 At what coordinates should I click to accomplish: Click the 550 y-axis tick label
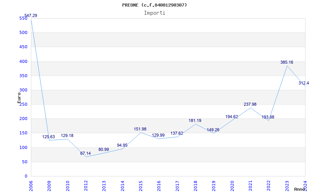click(23, 18)
